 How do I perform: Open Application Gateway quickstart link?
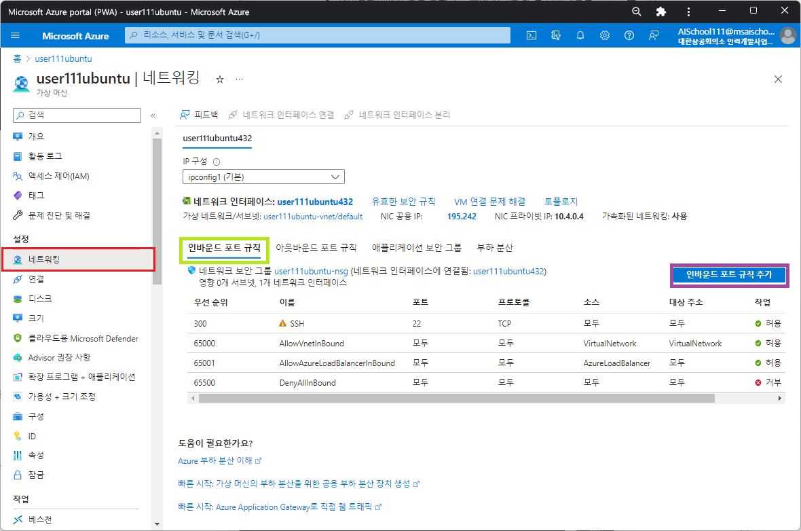(280, 507)
